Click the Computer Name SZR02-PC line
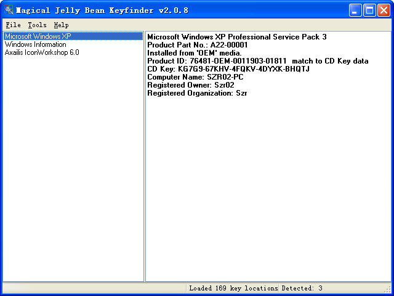This screenshot has height=296, width=394. (x=195, y=77)
